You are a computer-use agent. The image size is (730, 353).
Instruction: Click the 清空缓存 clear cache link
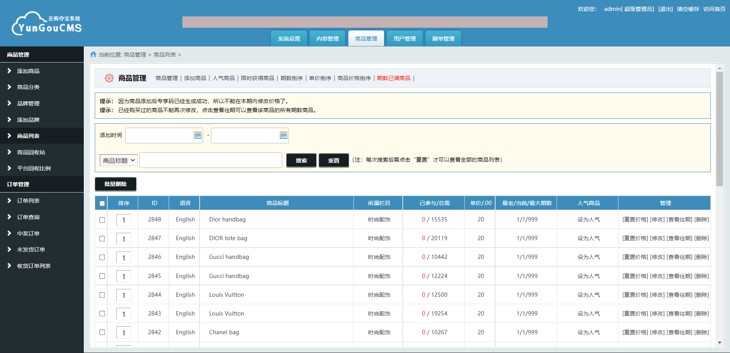[688, 9]
